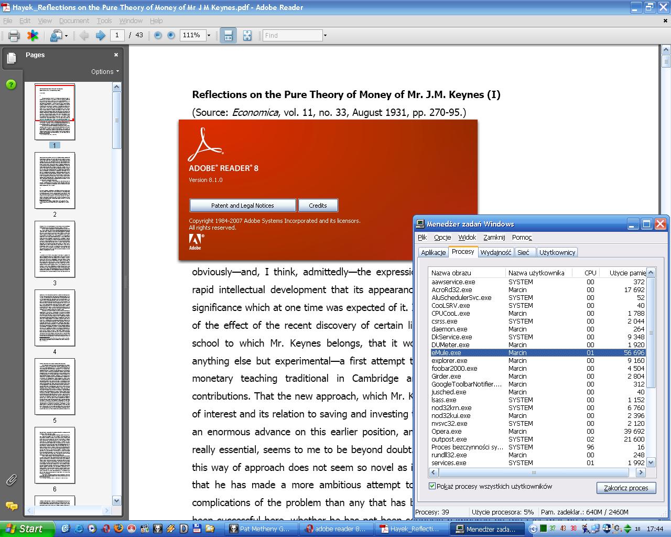Viewport: 671px width, 537px height.
Task: Click the zoom in plus icon
Action: [x=171, y=36]
